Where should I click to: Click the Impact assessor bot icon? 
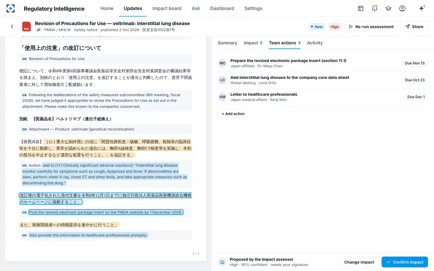[222, 262]
